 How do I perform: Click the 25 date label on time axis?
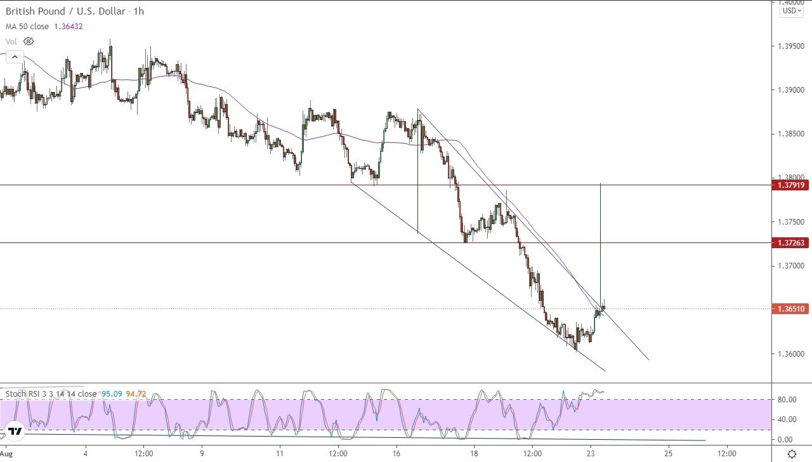tap(669, 454)
